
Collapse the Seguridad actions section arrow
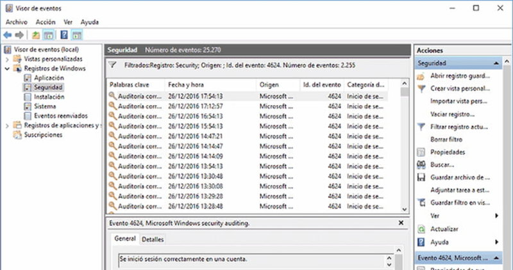coord(496,63)
